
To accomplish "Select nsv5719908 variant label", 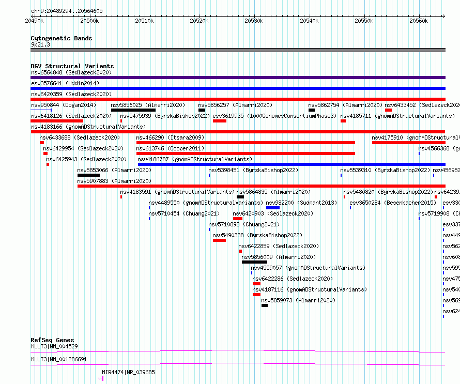I will (439, 213).
